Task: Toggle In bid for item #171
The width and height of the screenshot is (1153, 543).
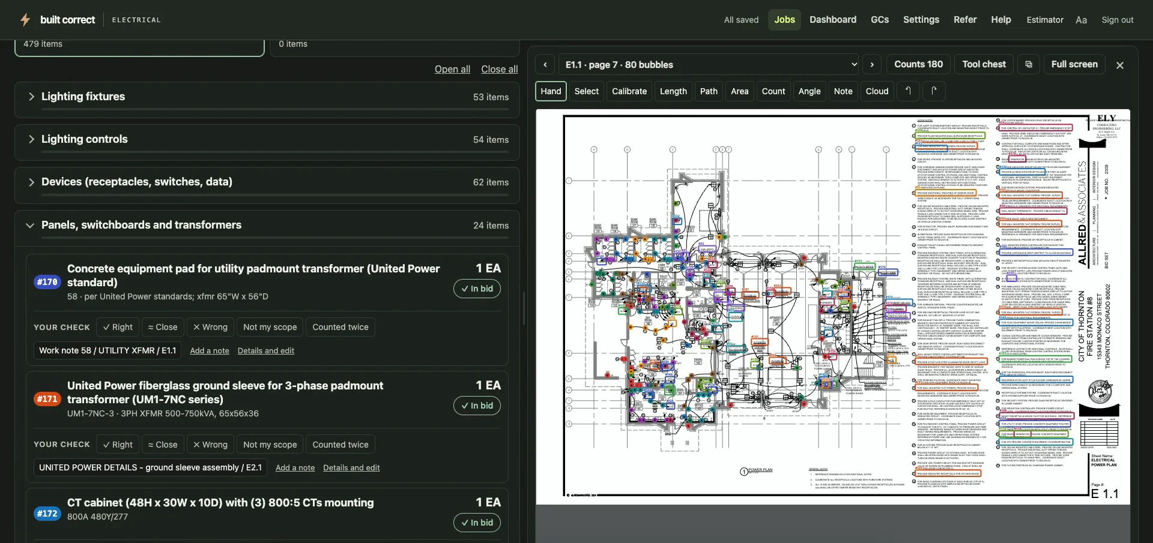Action: pos(477,406)
